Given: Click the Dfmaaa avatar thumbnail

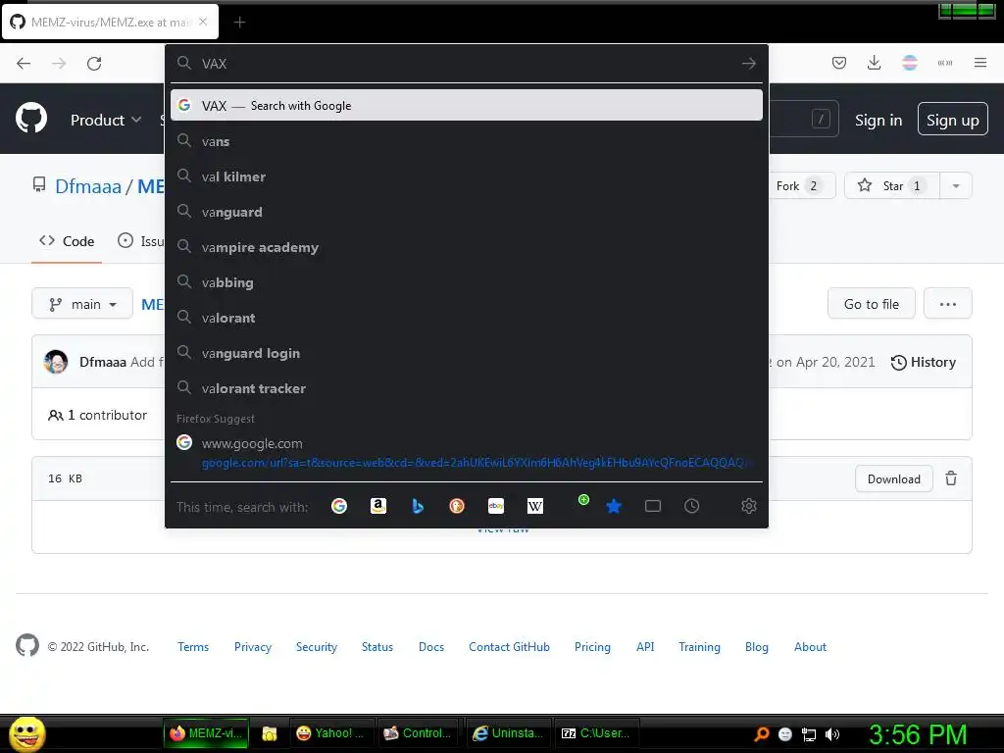Looking at the screenshot, I should click(x=56, y=362).
